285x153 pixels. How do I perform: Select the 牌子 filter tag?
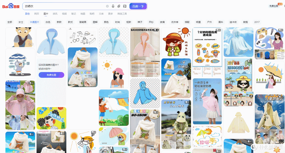tap(140, 22)
